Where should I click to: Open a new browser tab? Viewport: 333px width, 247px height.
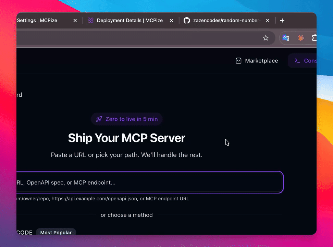[282, 21]
